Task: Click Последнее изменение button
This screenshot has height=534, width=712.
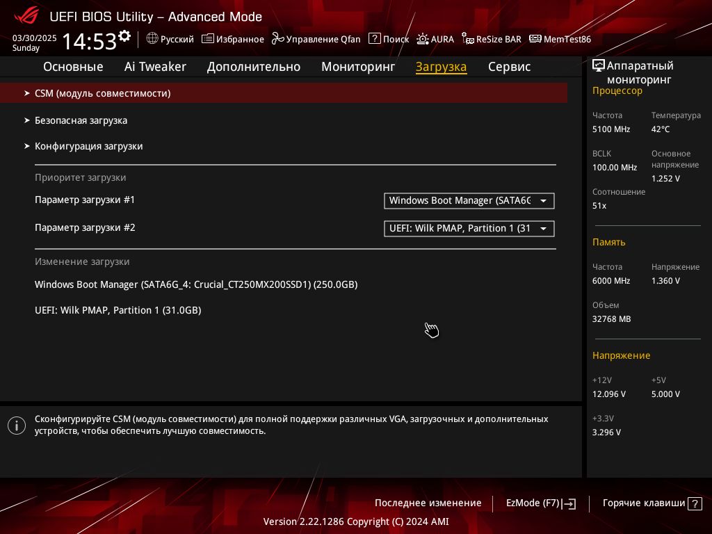Action: point(428,503)
